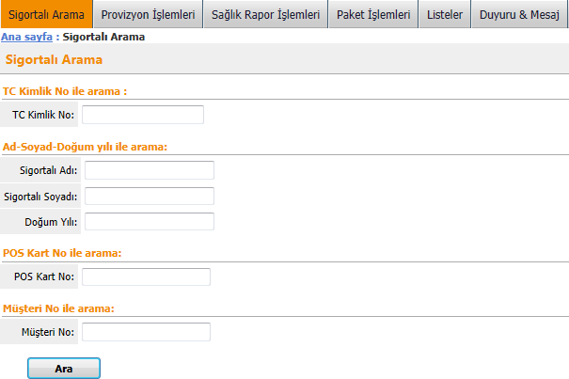
Task: Click the 'Sigortalı Adı:' field label
Action: [49, 170]
